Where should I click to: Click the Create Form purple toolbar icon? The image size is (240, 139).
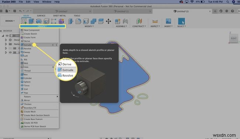click(61, 21)
